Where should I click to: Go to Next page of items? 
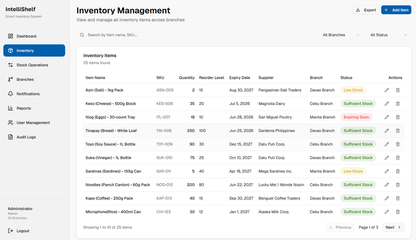pyautogui.click(x=393, y=228)
